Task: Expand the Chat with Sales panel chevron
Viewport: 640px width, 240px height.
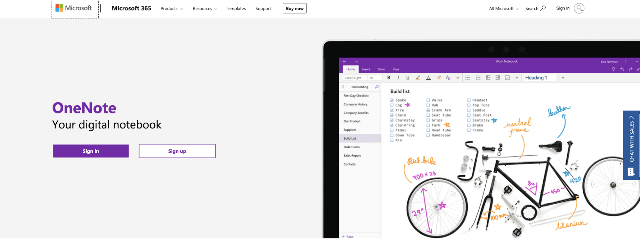Action: (x=631, y=117)
